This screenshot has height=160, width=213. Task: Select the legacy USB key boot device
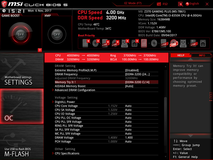(183, 43)
